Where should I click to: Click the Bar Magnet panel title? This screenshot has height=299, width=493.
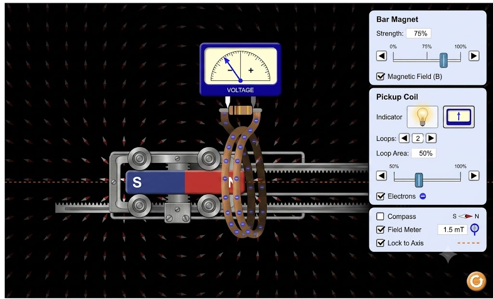[x=397, y=20]
